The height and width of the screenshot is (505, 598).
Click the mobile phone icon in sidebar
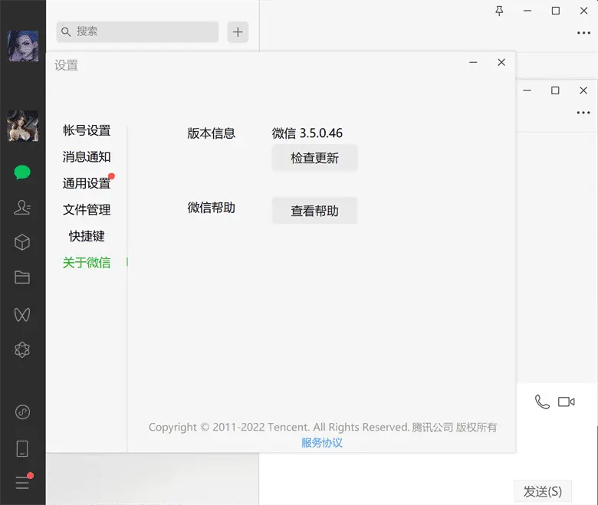point(22,448)
